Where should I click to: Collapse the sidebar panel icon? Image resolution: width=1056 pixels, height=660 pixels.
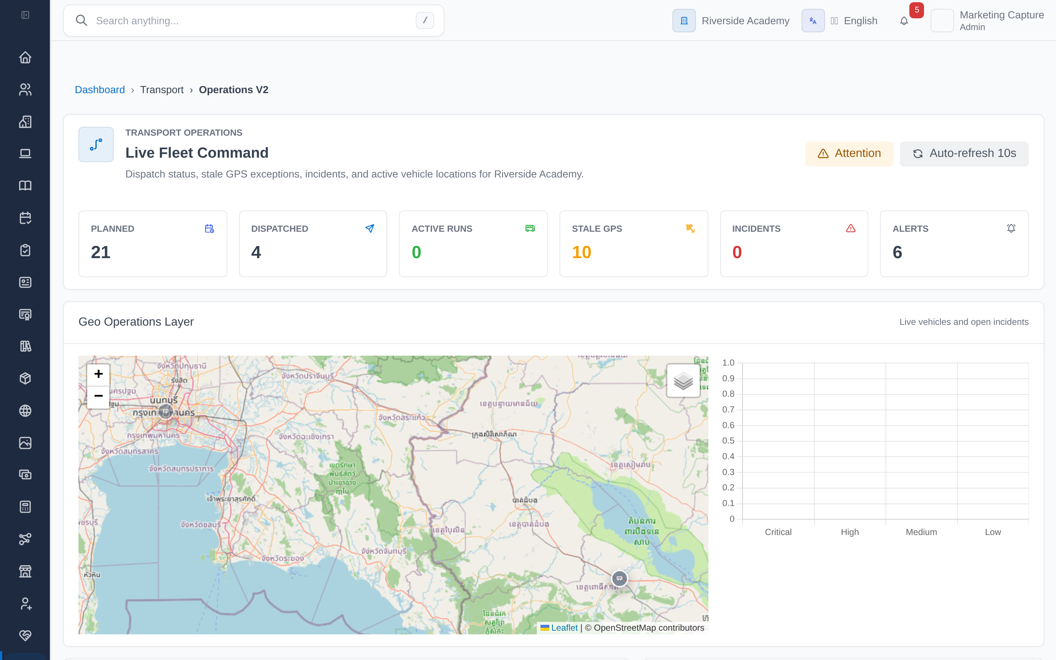click(25, 15)
